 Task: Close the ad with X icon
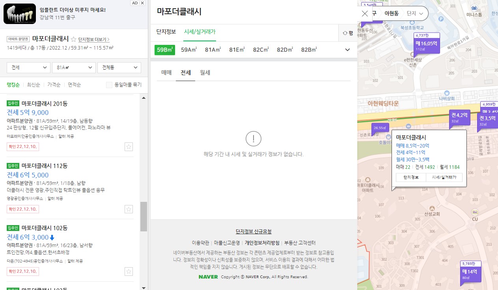pos(142,3)
